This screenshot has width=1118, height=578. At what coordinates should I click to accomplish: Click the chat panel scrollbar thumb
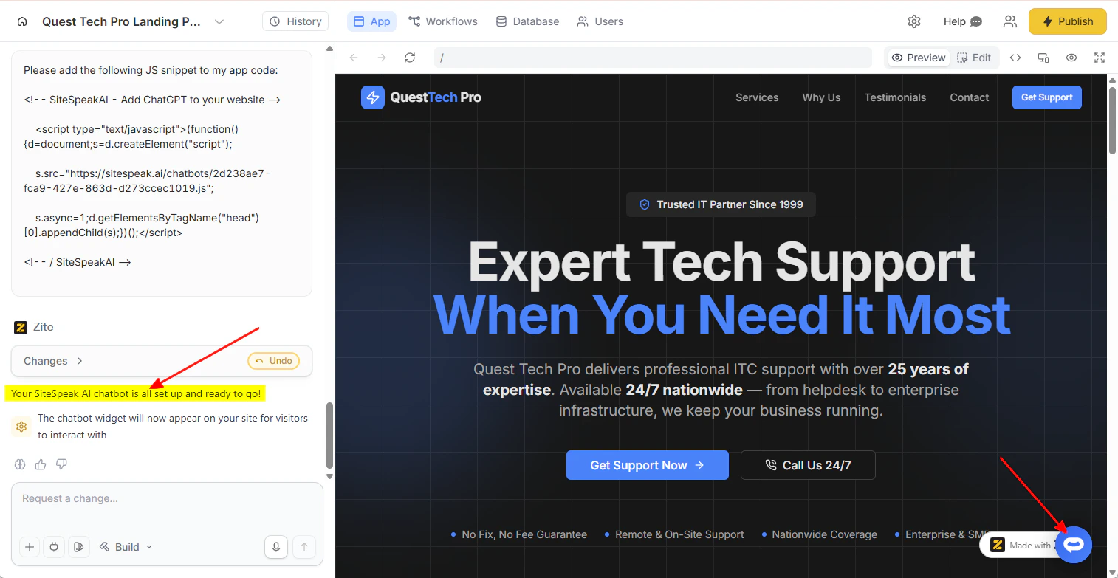pyautogui.click(x=329, y=435)
